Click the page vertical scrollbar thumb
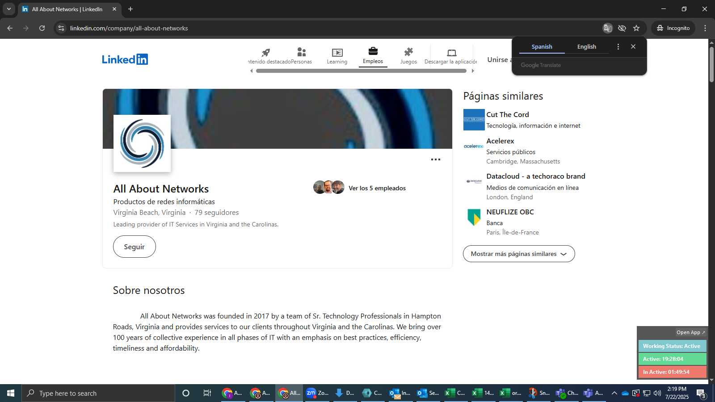 711,64
